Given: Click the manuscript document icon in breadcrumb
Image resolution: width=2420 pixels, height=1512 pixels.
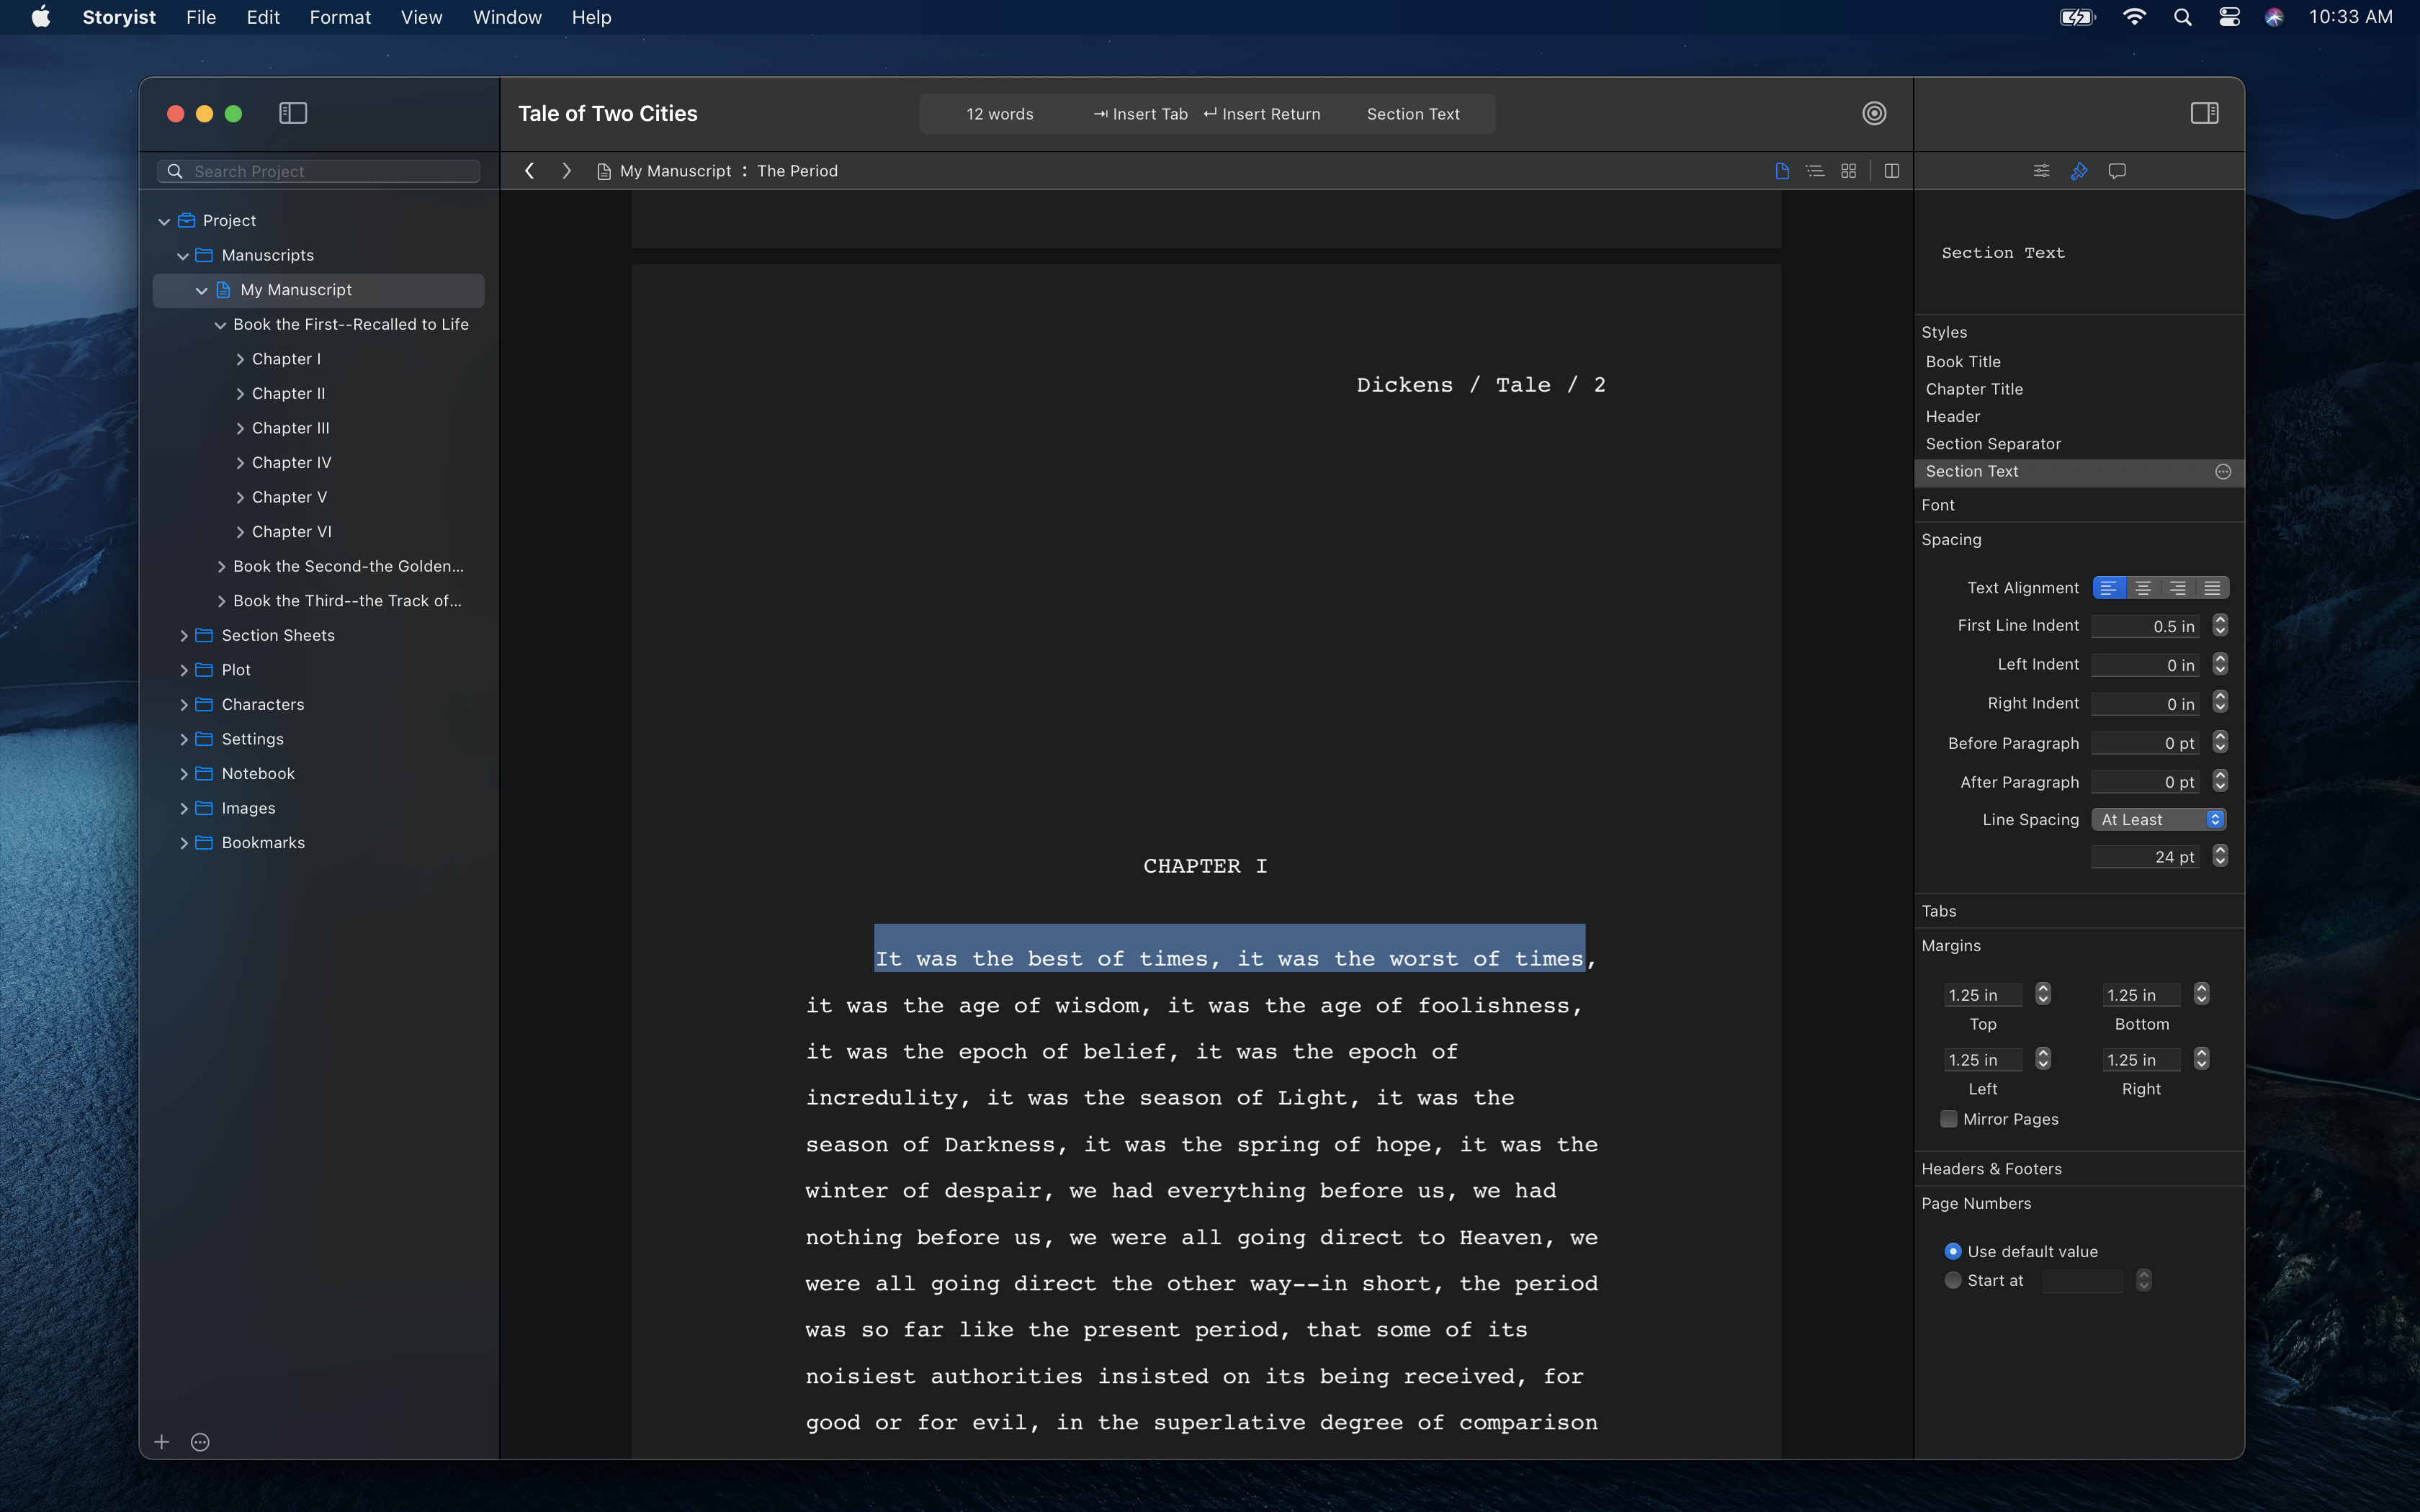Looking at the screenshot, I should (x=603, y=171).
